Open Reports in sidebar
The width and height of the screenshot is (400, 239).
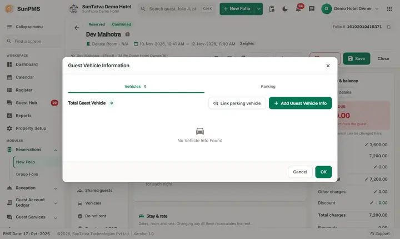click(x=23, y=116)
